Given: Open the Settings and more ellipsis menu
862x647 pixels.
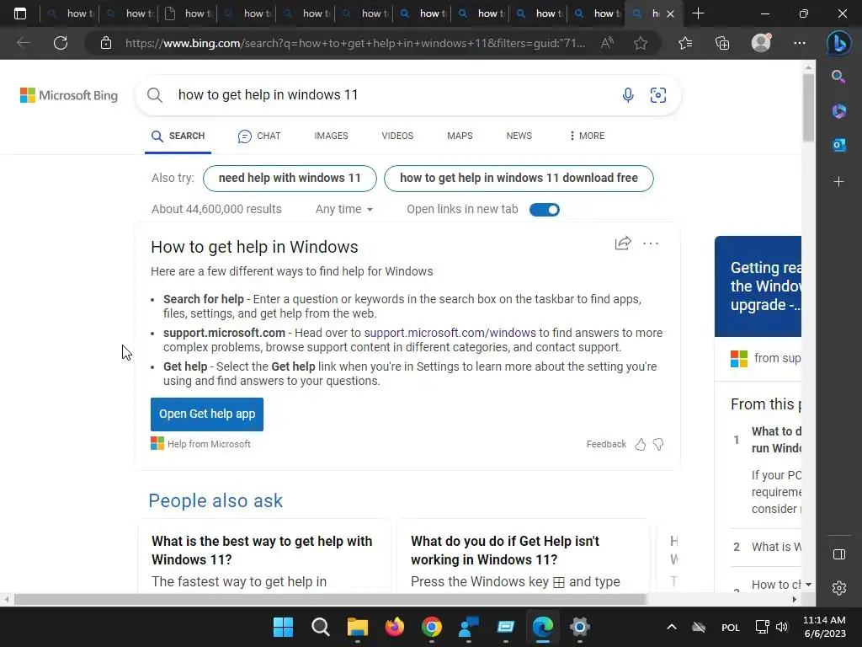Looking at the screenshot, I should click(800, 43).
